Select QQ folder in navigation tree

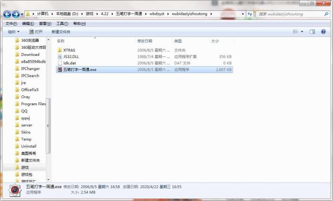tap(24, 111)
